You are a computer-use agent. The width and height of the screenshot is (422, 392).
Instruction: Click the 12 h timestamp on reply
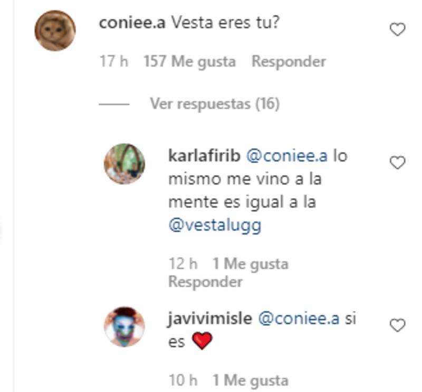click(x=183, y=264)
